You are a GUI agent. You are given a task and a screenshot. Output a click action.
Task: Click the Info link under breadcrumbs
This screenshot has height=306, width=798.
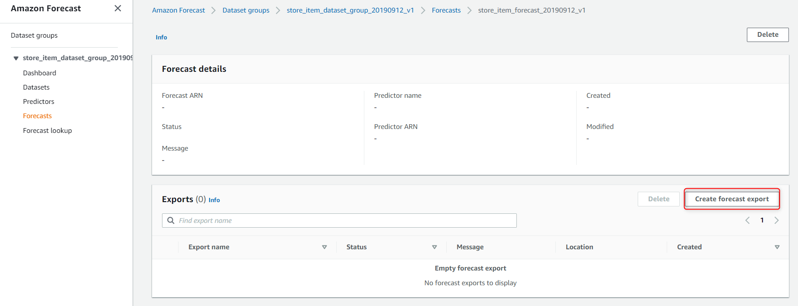tap(161, 37)
